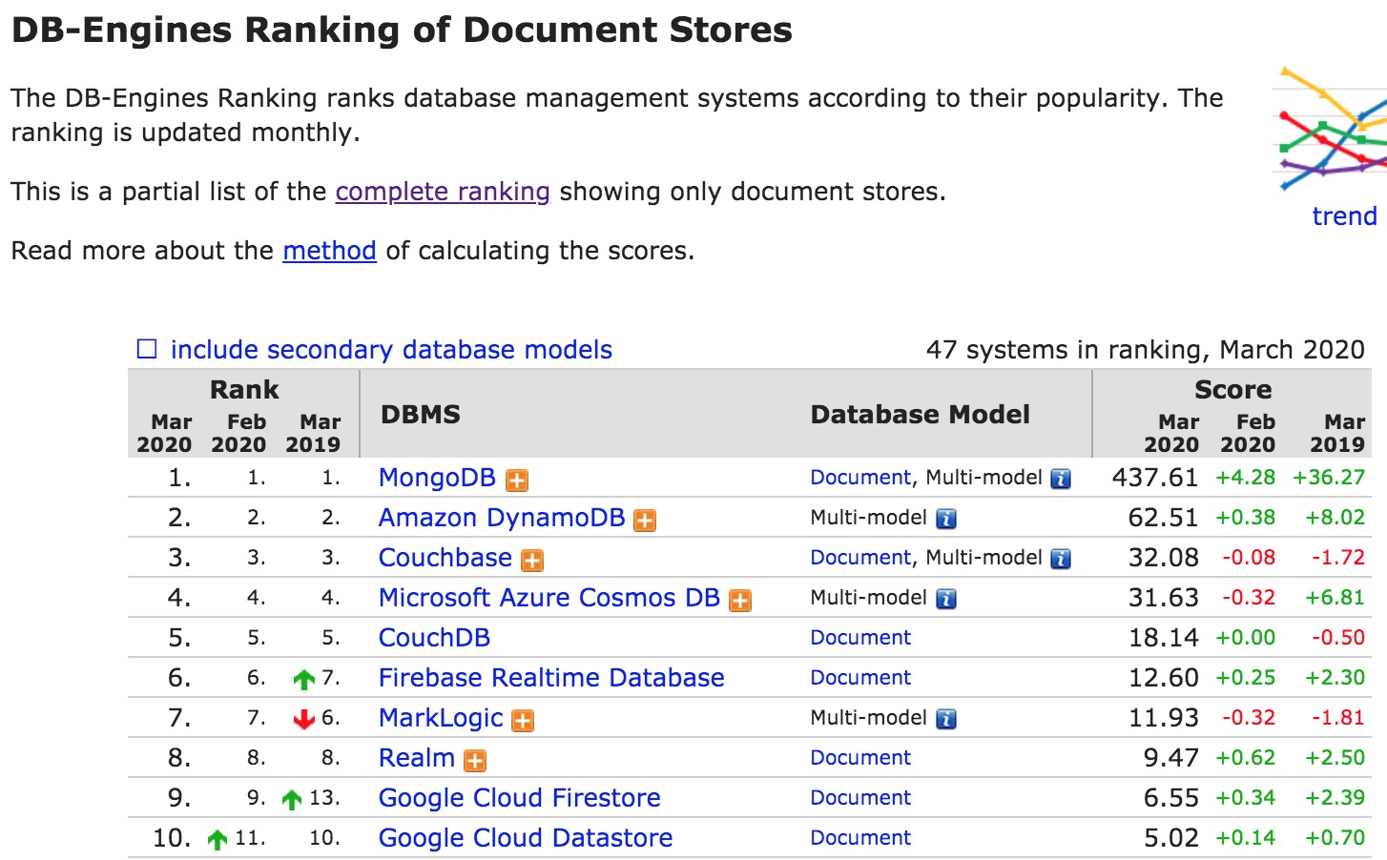Click plus icon beside Microsoft Azure Cosmos DB
This screenshot has width=1387, height=860.
click(740, 601)
